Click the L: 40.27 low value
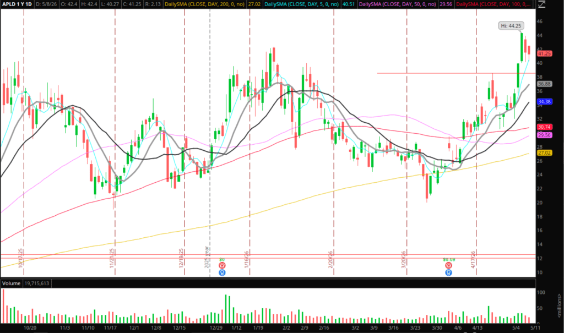This screenshot has width=564, height=333. tap(111, 4)
